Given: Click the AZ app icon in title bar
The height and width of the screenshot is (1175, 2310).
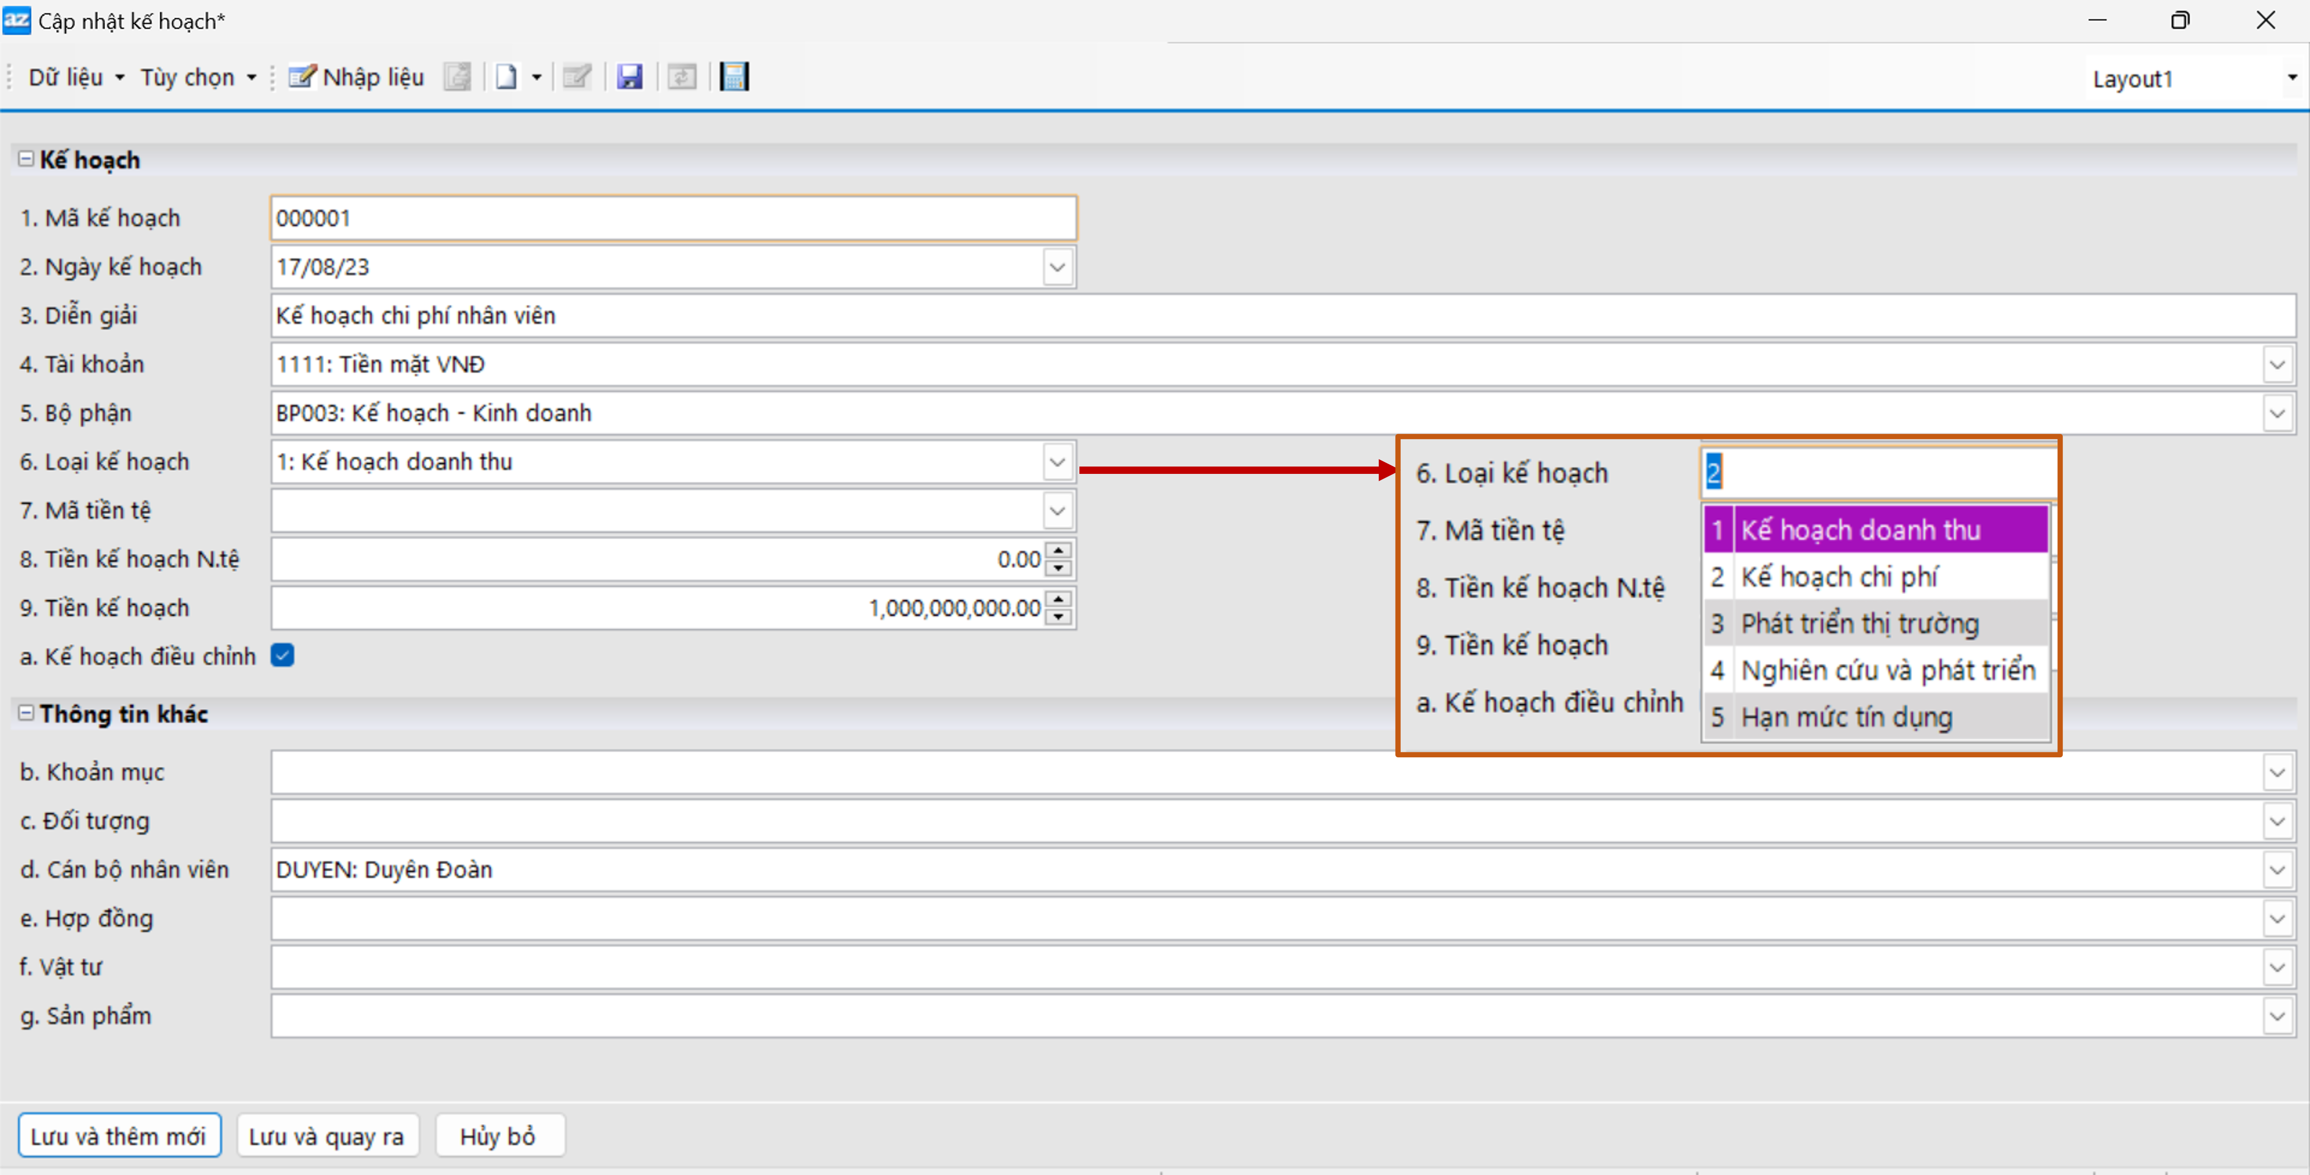Looking at the screenshot, I should [17, 20].
